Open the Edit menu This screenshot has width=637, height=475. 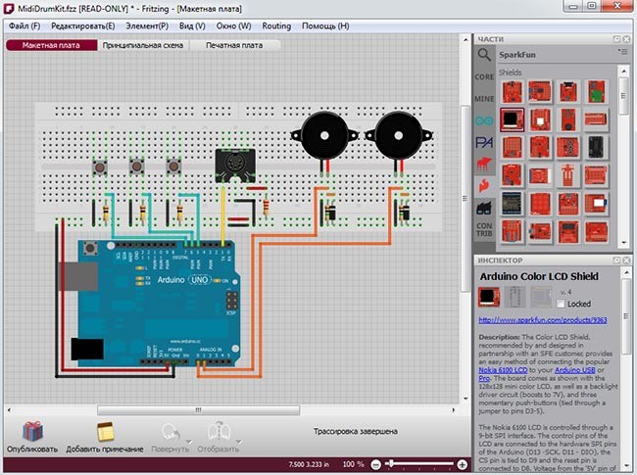tap(83, 26)
